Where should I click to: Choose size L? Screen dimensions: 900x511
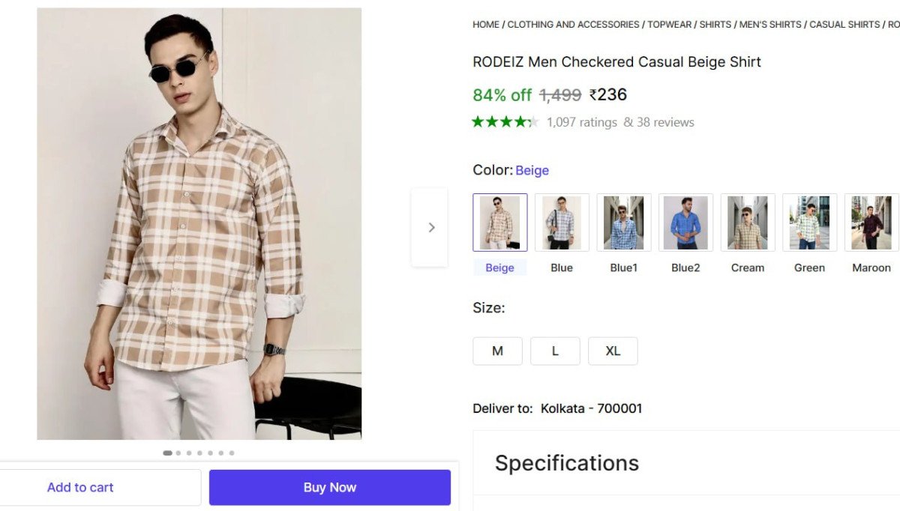click(555, 351)
